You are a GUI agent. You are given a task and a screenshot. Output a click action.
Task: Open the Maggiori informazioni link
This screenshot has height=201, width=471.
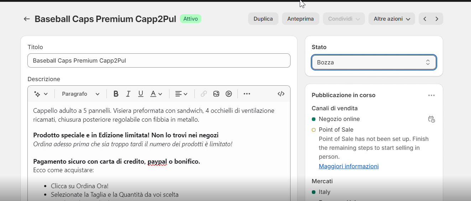pyautogui.click(x=349, y=166)
